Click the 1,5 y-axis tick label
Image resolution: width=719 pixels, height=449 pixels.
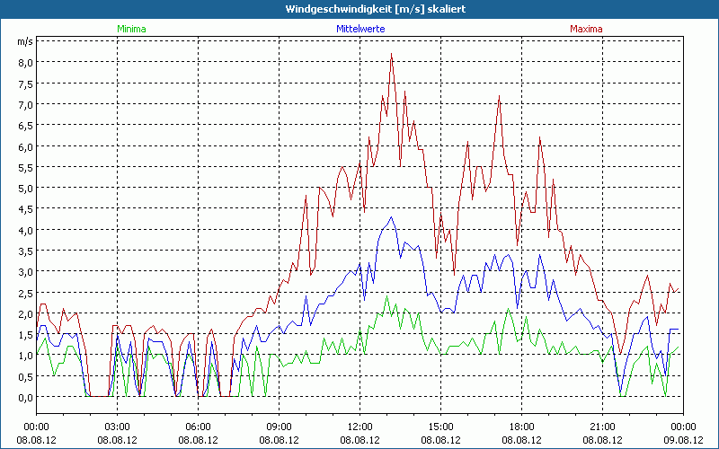(26, 335)
